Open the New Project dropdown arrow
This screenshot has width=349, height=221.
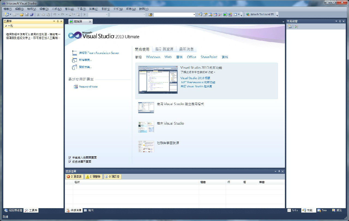pos(10,14)
